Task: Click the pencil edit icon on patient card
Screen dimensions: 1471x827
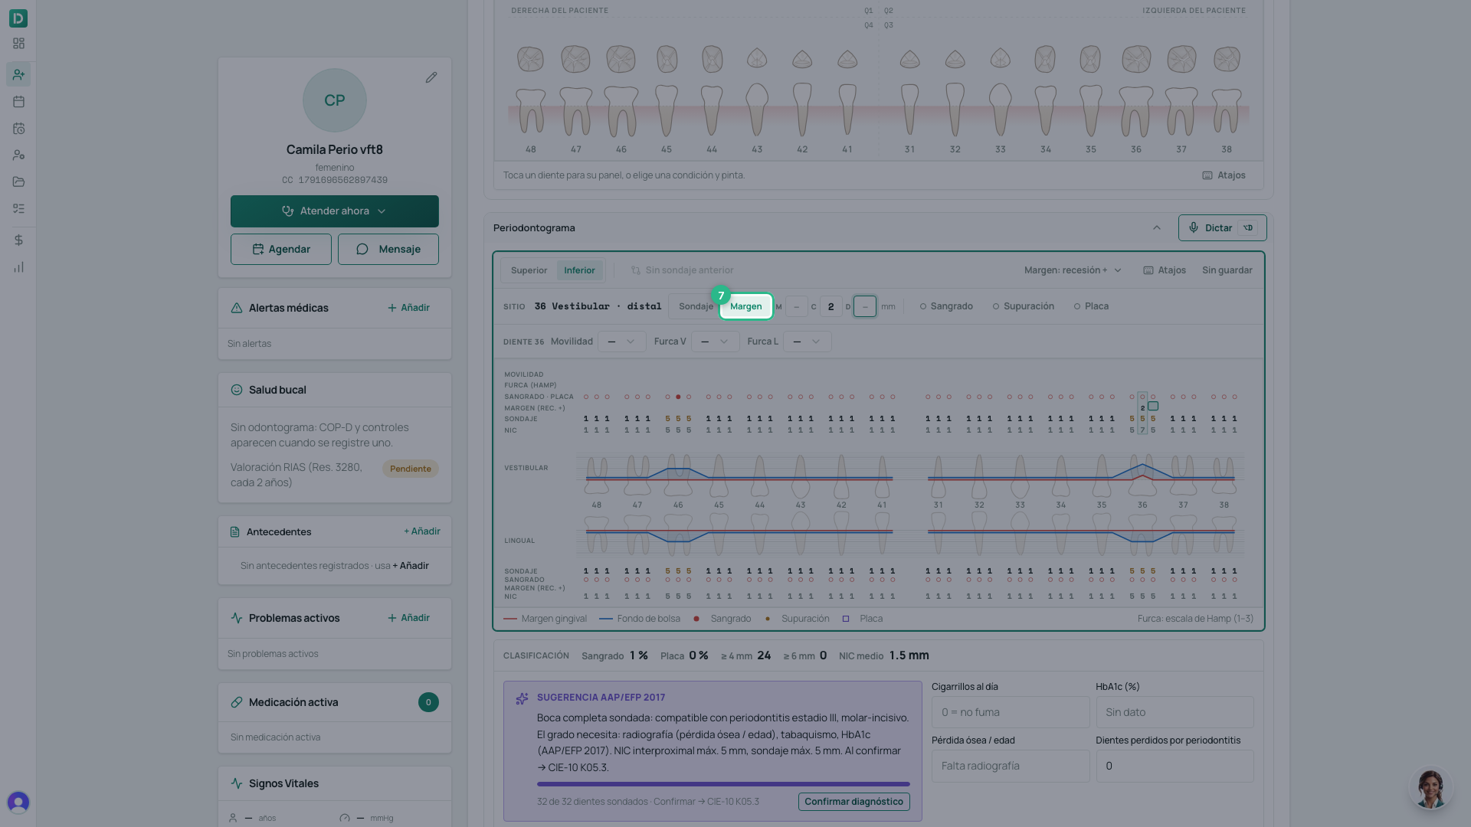Action: tap(431, 77)
